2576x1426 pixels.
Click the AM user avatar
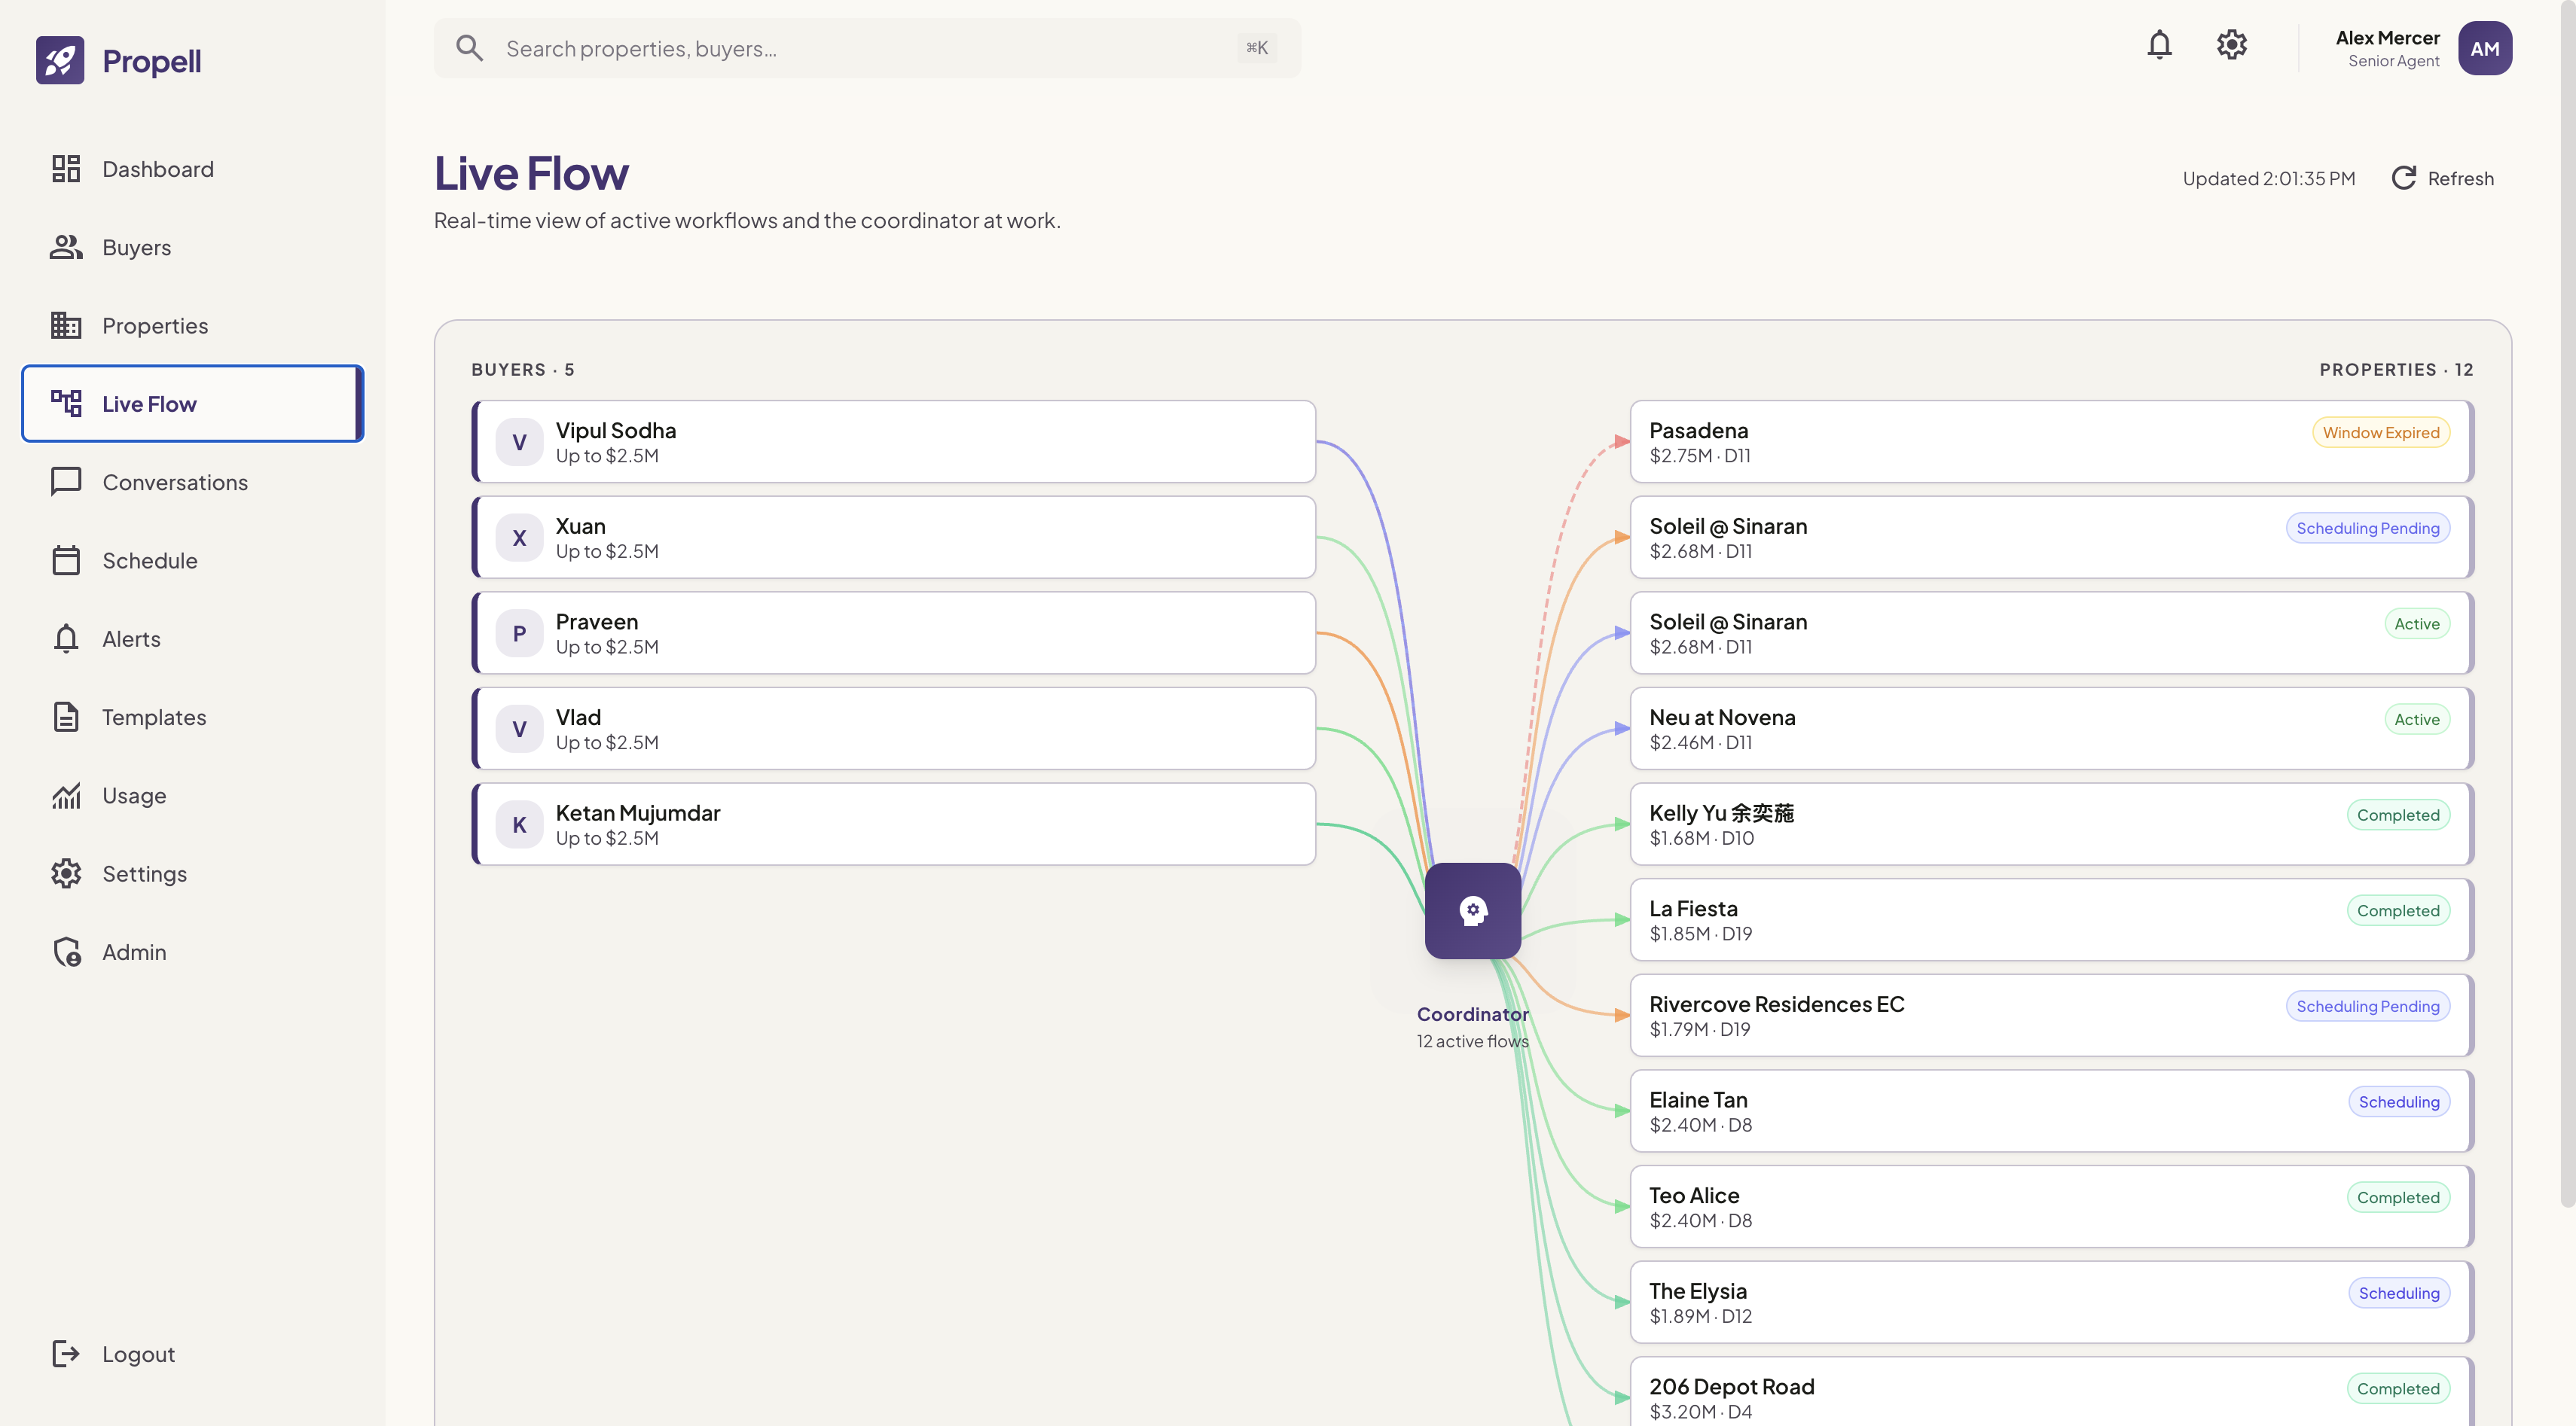[x=2484, y=48]
